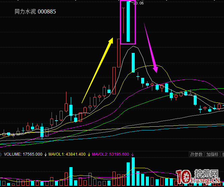Click the magenta arrow after the MAVOL2 value

(132, 154)
